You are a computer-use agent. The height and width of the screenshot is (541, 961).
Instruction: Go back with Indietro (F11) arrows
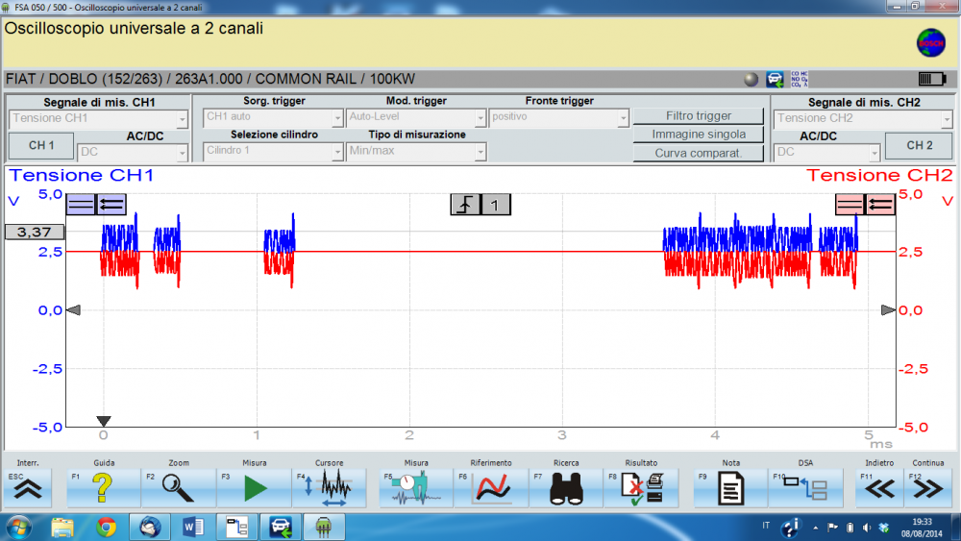coord(880,488)
